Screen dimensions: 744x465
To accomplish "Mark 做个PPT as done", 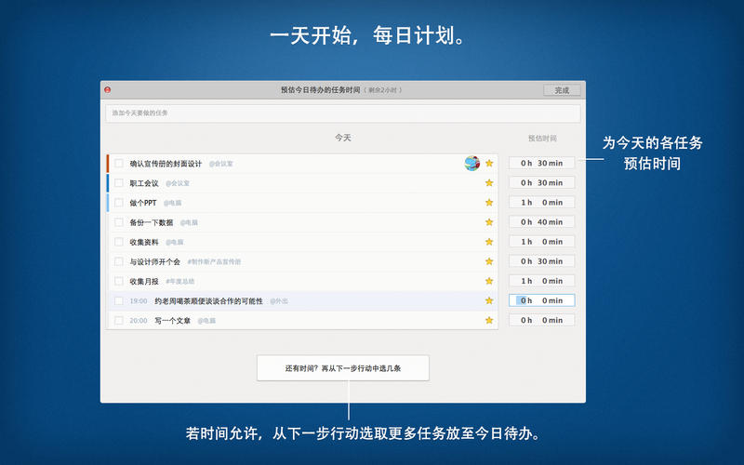I will click(x=119, y=203).
